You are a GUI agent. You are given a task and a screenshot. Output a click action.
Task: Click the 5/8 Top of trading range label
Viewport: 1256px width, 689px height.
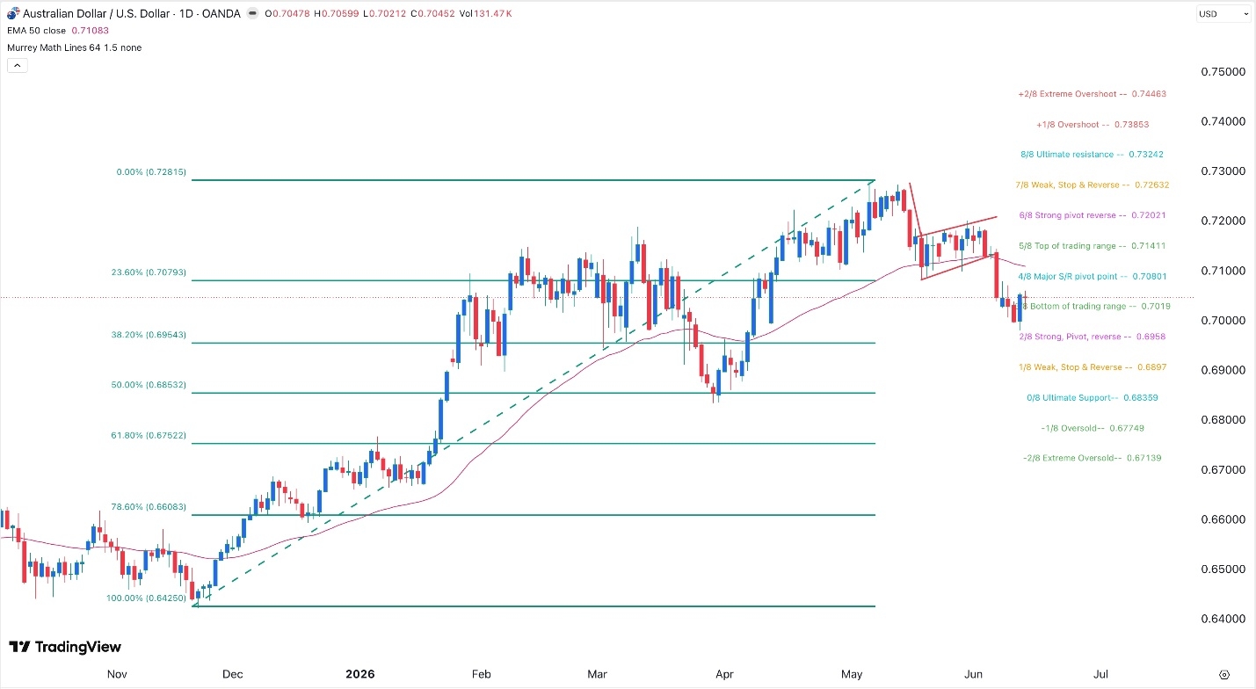1092,246
